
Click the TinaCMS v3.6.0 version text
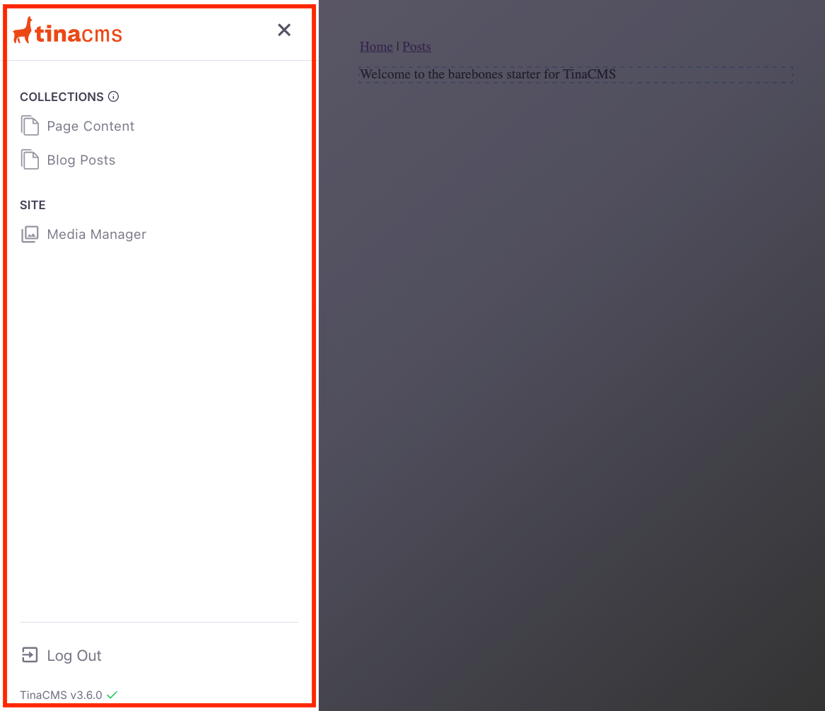pos(61,695)
